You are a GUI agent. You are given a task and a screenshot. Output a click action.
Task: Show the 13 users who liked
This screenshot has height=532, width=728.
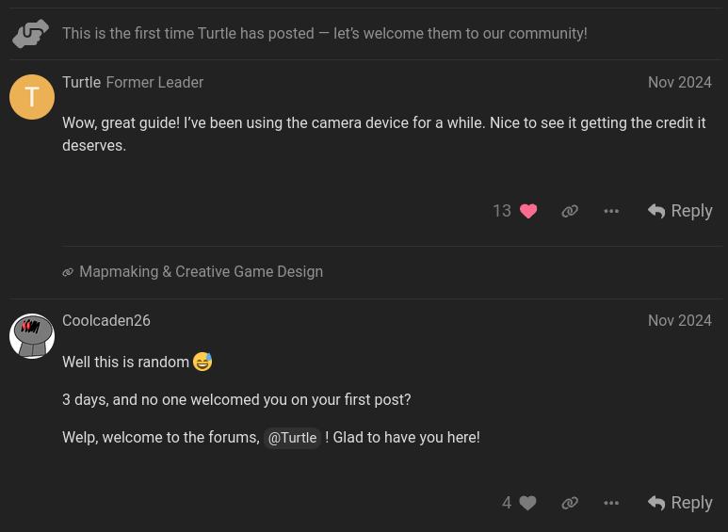tap(502, 211)
